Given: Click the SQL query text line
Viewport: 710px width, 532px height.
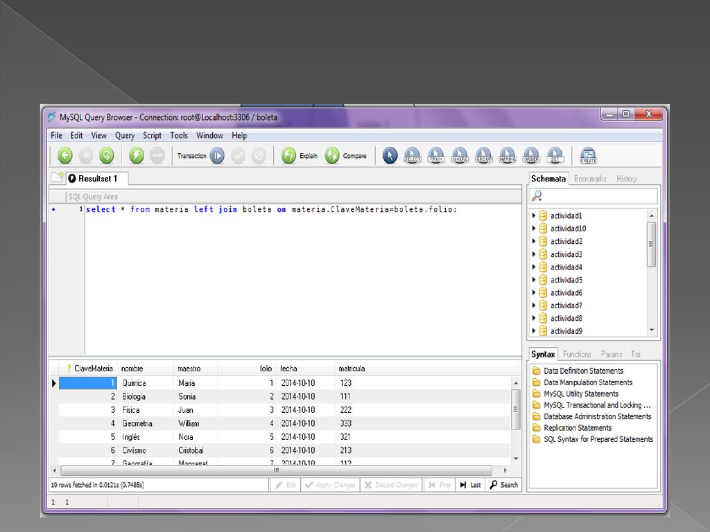Looking at the screenshot, I should (x=271, y=209).
